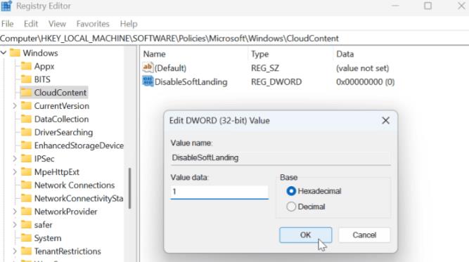Close the Edit DWORD dialog with X
The height and width of the screenshot is (262, 469).
[x=385, y=120]
